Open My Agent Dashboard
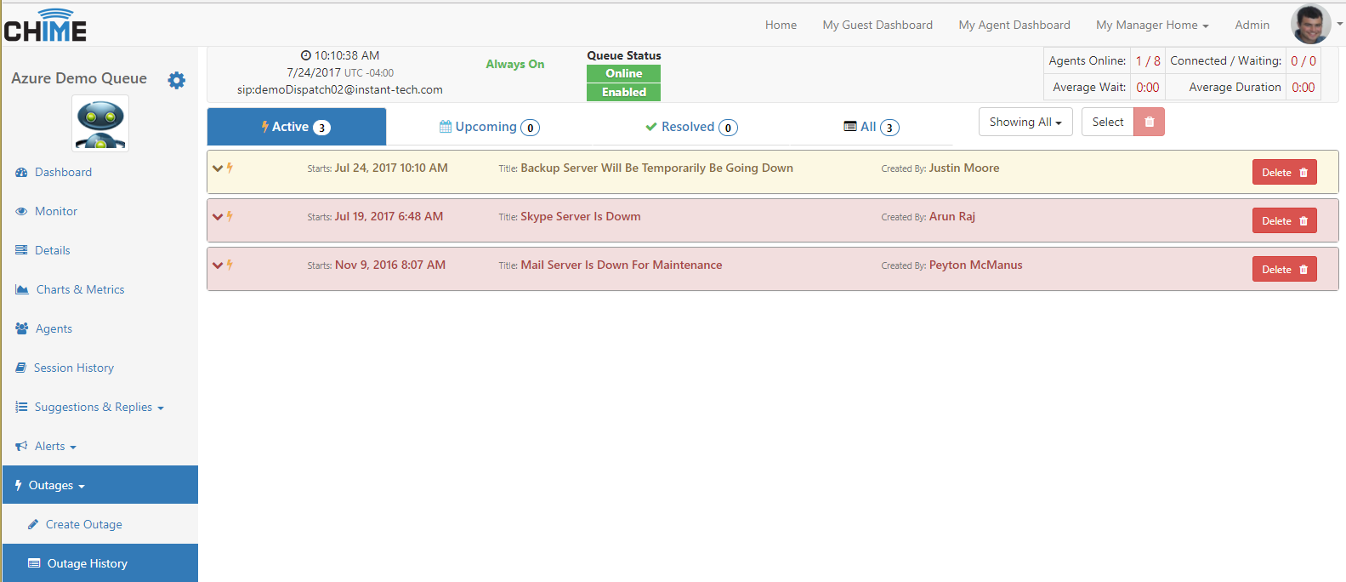The height and width of the screenshot is (582, 1346). pyautogui.click(x=1014, y=25)
